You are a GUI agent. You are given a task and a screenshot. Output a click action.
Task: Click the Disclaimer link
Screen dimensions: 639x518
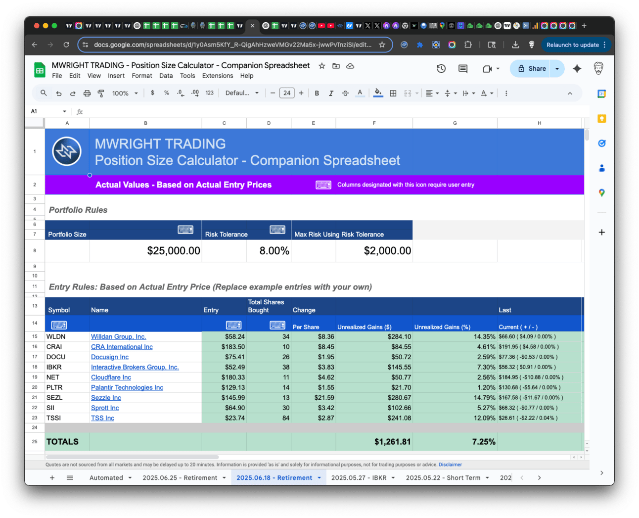(x=450, y=465)
